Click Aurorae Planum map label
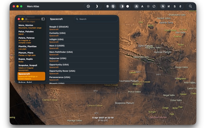Viewport: 206px width, 128px height. [x=162, y=52]
